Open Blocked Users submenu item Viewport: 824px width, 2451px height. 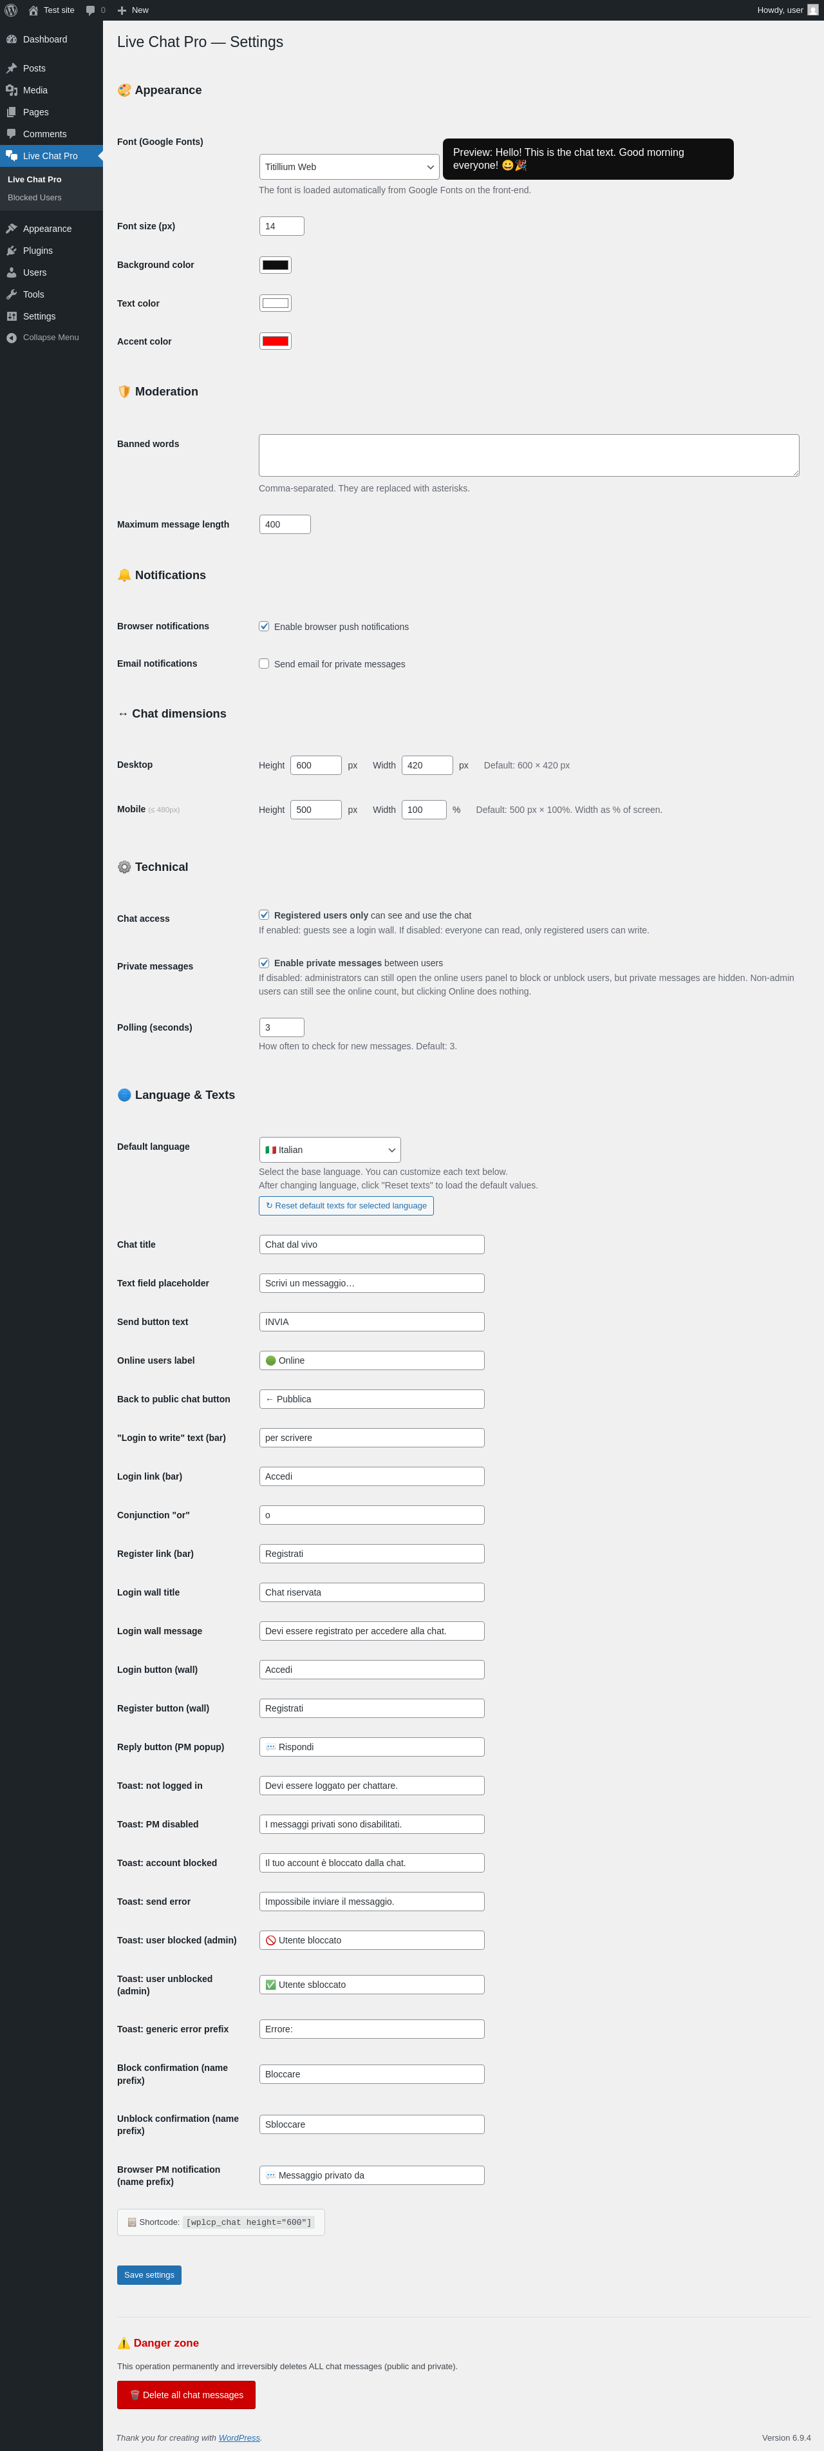tap(34, 198)
